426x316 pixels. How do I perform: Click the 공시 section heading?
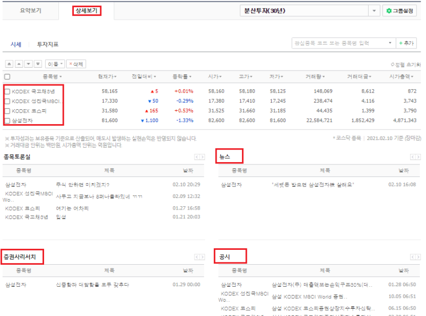[224, 257]
